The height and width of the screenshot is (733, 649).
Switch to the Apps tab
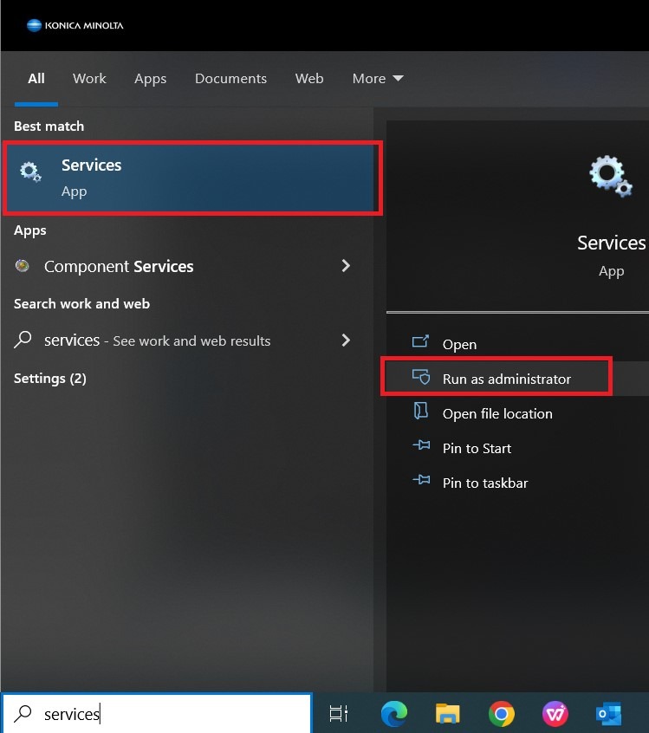click(x=150, y=79)
